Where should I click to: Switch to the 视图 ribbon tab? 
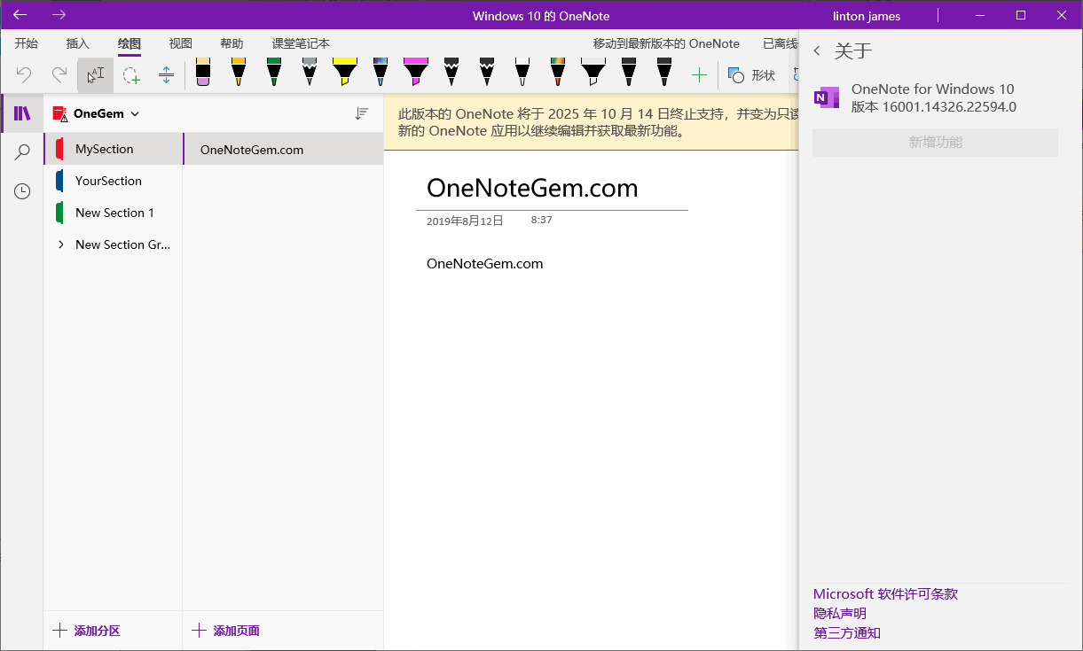pos(180,43)
